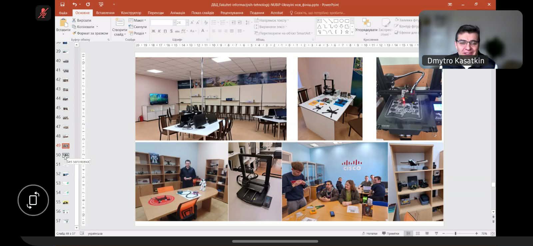Open the Вставлення ribbon tab
This screenshot has width=533, height=246.
pos(105,13)
